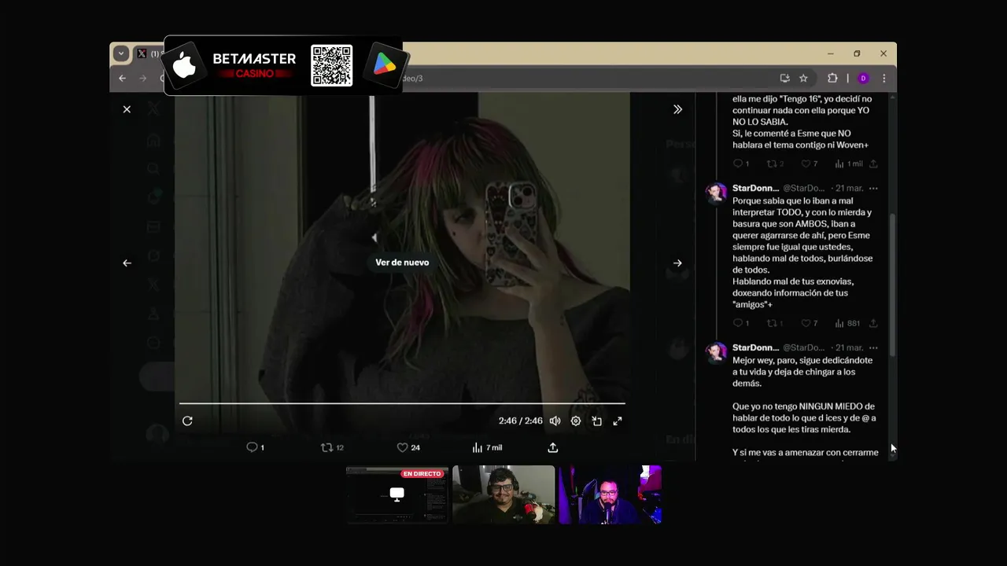Open the '21 mar.' timestamp of the 'Mejor wey' reply

pyautogui.click(x=849, y=347)
